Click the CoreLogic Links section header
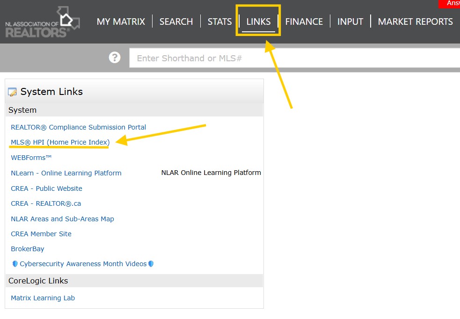The height and width of the screenshot is (319, 460). point(134,281)
